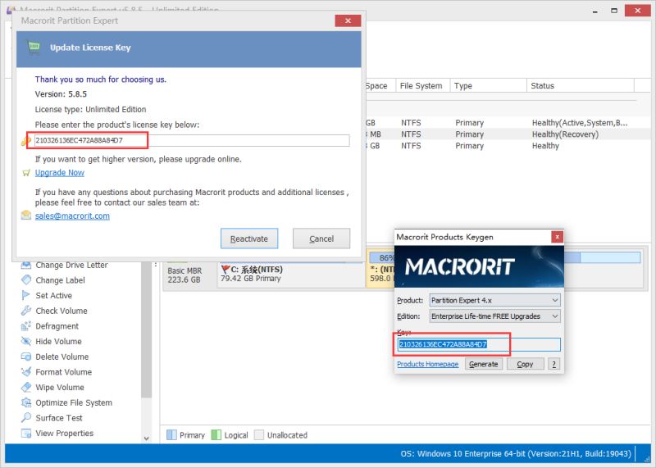Image resolution: width=656 pixels, height=468 pixels.
Task: Click the Hide Volume eye icon
Action: (26, 341)
